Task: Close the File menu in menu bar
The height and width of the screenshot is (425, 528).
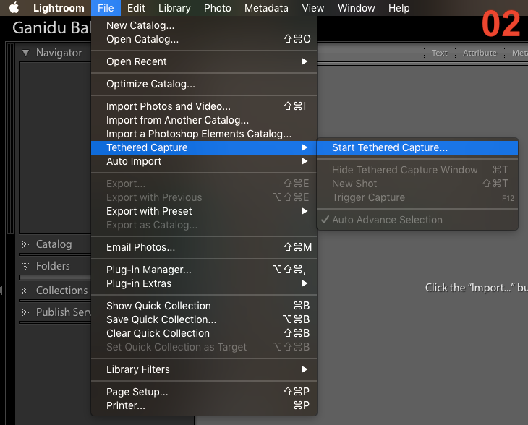Action: coord(106,8)
